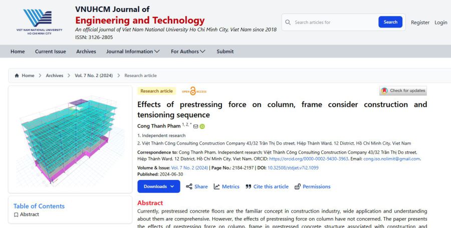Screen dimensions: 451x228
Task: Click Archives in the breadcrumb
Action: pyautogui.click(x=54, y=75)
